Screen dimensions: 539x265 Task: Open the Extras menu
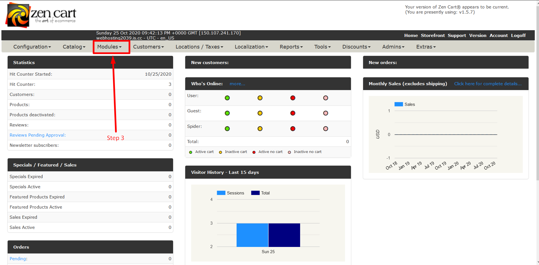pos(426,47)
